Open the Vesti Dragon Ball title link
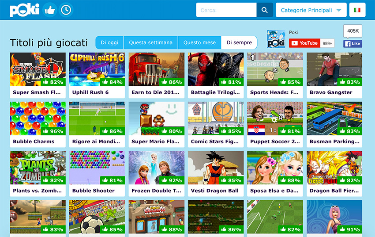375x237 pixels. tap(214, 191)
